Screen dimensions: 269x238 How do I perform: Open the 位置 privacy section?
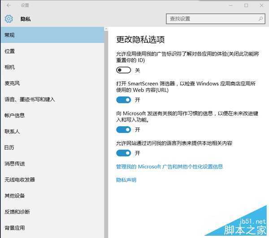tap(52, 51)
